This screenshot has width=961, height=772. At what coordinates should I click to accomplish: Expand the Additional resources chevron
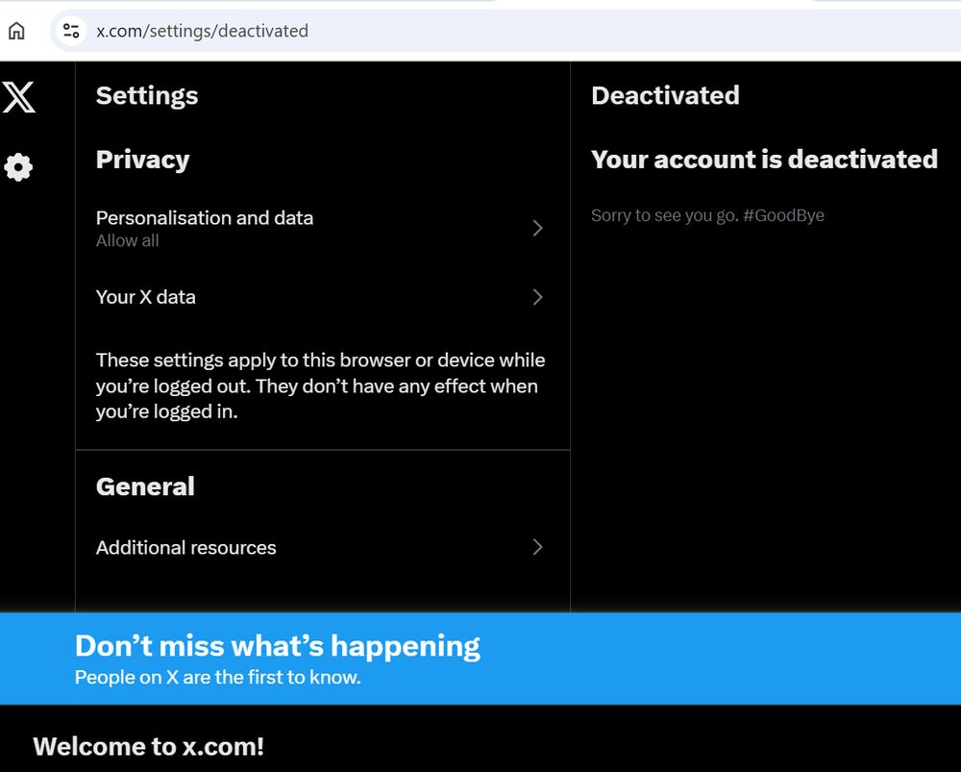(x=537, y=547)
